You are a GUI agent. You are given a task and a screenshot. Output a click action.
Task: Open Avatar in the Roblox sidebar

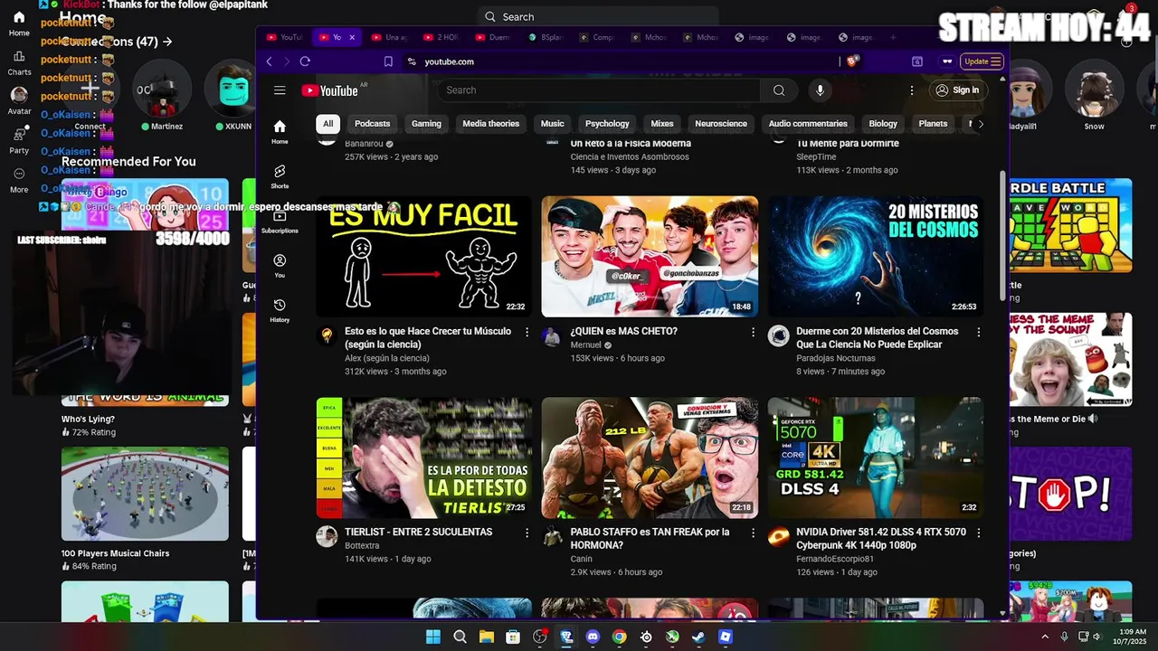[x=19, y=100]
